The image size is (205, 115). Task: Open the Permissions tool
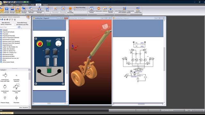pos(99,9)
